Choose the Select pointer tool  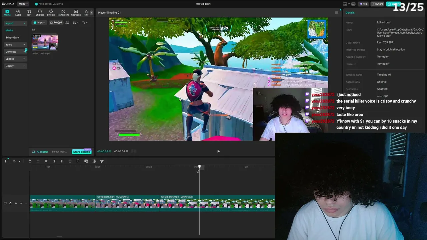[14, 161]
